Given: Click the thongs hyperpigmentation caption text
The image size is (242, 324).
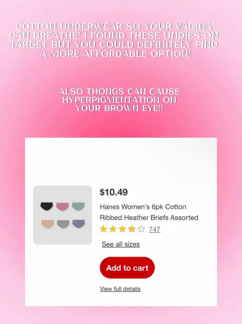Looking at the screenshot, I should (119, 100).
